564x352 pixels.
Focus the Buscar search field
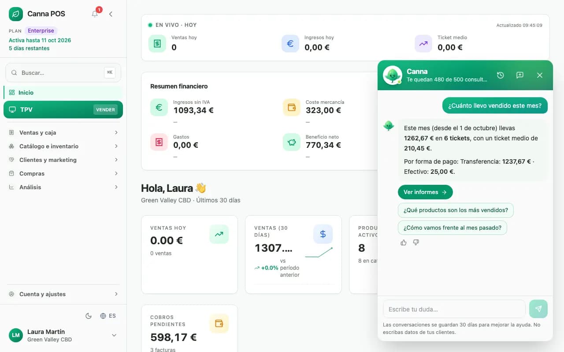click(63, 73)
